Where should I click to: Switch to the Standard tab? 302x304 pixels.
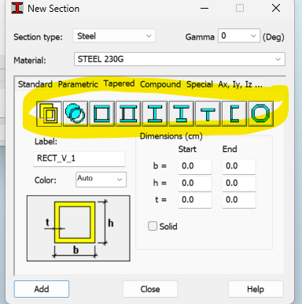coord(35,84)
